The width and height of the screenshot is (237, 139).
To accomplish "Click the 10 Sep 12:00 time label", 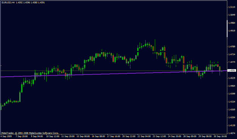I will (x=53, y=136).
